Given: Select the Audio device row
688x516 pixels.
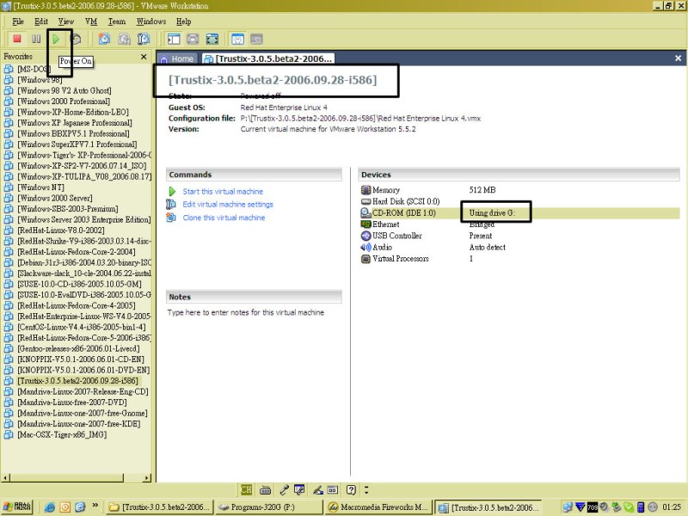Looking at the screenshot, I should coord(519,247).
